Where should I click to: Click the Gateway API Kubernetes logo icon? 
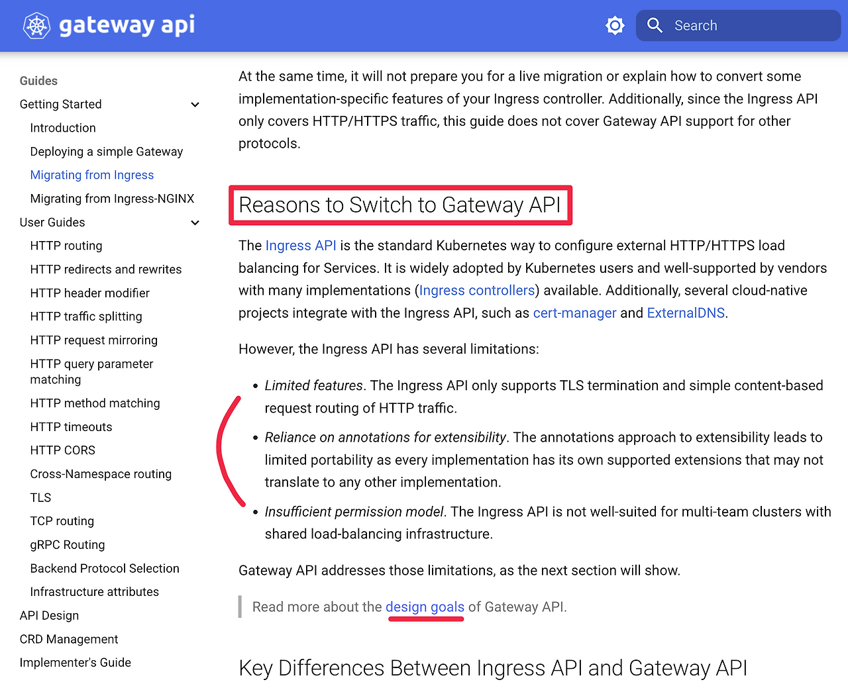36,26
